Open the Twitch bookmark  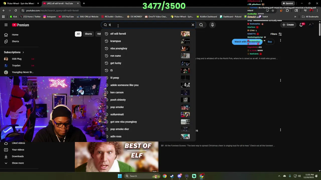pos(263,17)
